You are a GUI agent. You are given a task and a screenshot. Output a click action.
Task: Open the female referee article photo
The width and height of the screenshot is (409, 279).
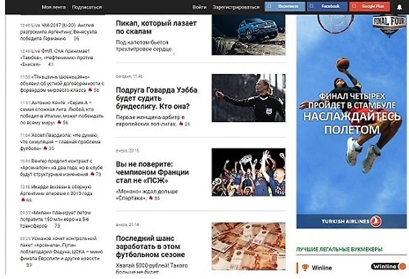pos(249,98)
